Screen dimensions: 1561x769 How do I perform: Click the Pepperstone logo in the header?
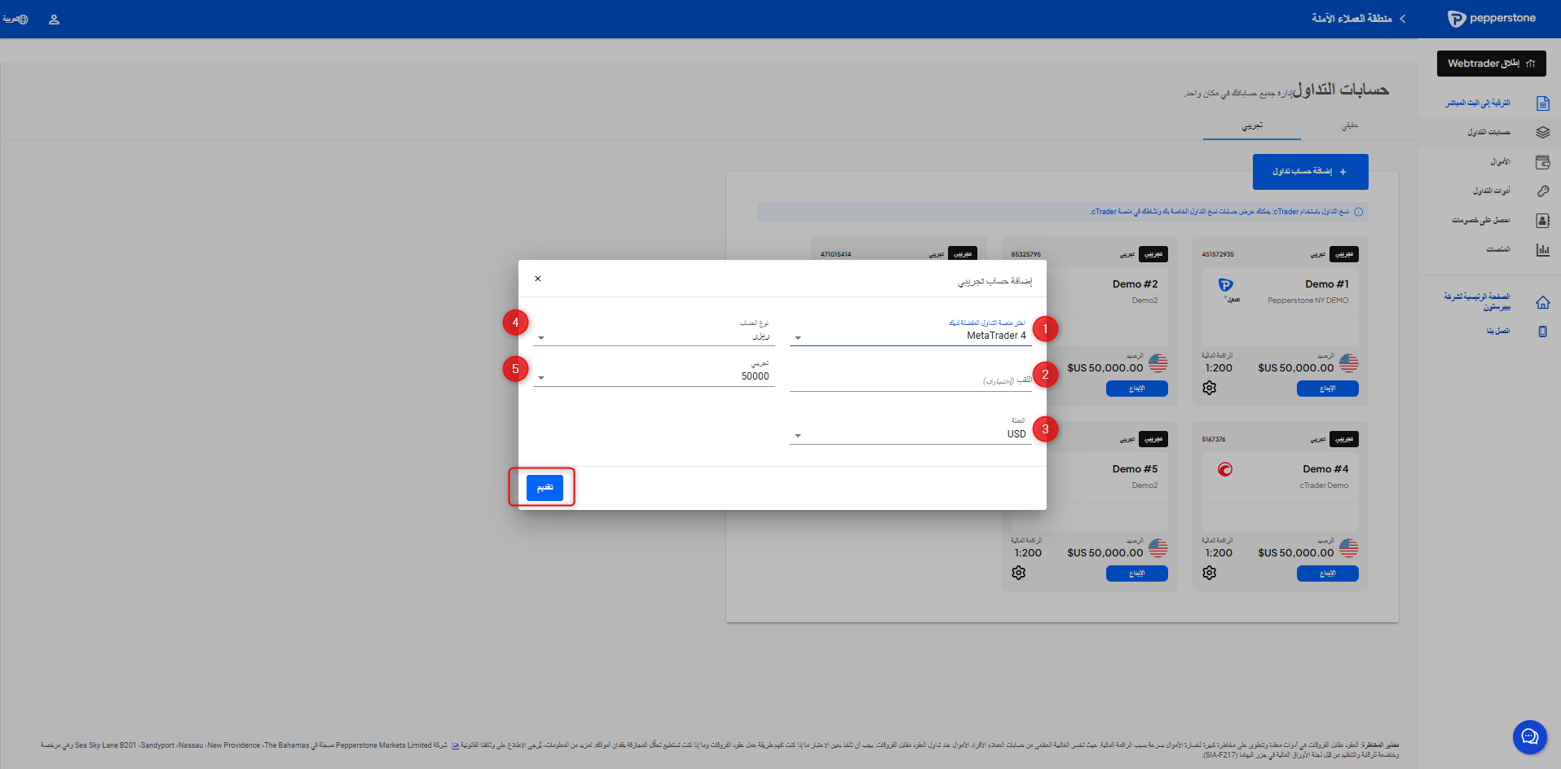pos(1491,19)
